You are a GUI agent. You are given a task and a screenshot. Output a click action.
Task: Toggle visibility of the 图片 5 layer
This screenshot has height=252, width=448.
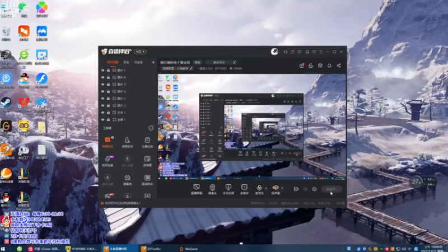(102, 85)
